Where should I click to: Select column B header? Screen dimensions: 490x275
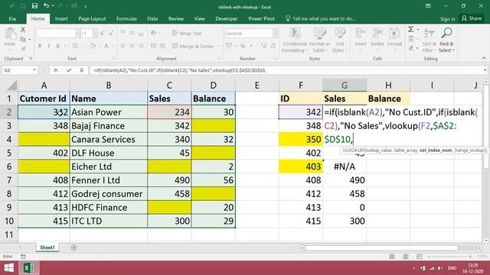coord(109,85)
